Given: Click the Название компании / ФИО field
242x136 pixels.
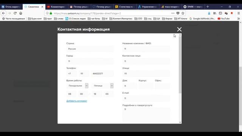Looking at the screenshot, I should (146, 49).
